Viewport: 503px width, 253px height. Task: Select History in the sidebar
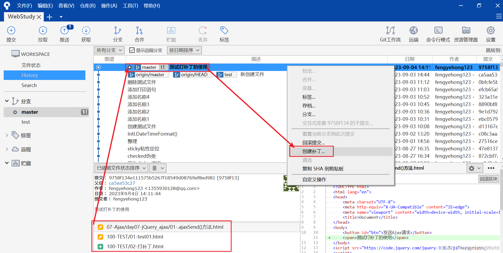click(x=44, y=75)
